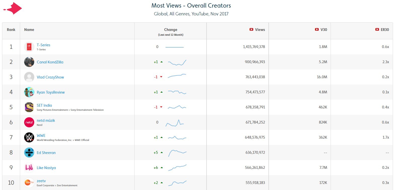Click the zeetv channel logo icon
Viewport: 395px width, 190px height.
point(29,182)
